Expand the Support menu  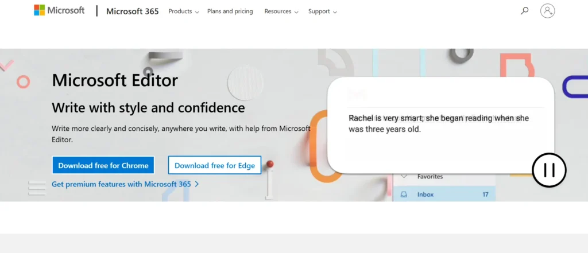pos(323,11)
